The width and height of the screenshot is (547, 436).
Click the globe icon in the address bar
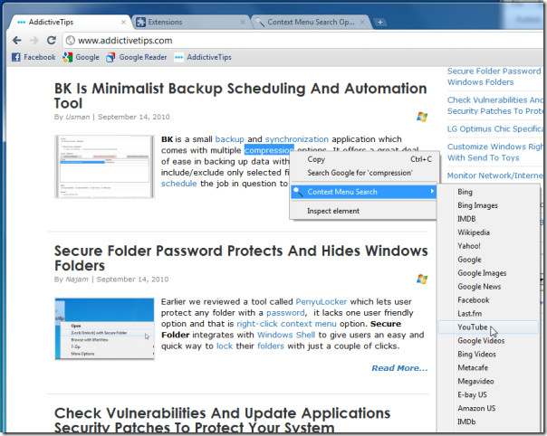pos(71,41)
